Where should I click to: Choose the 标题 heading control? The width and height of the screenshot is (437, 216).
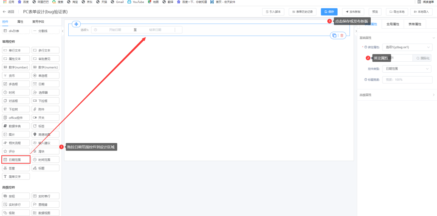[x=46, y=168]
